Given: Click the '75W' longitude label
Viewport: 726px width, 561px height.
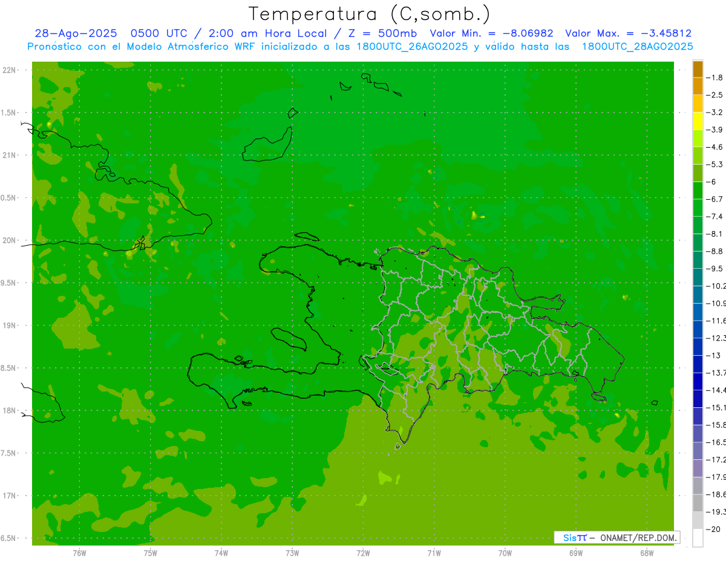Looking at the screenshot, I should click(x=150, y=553).
